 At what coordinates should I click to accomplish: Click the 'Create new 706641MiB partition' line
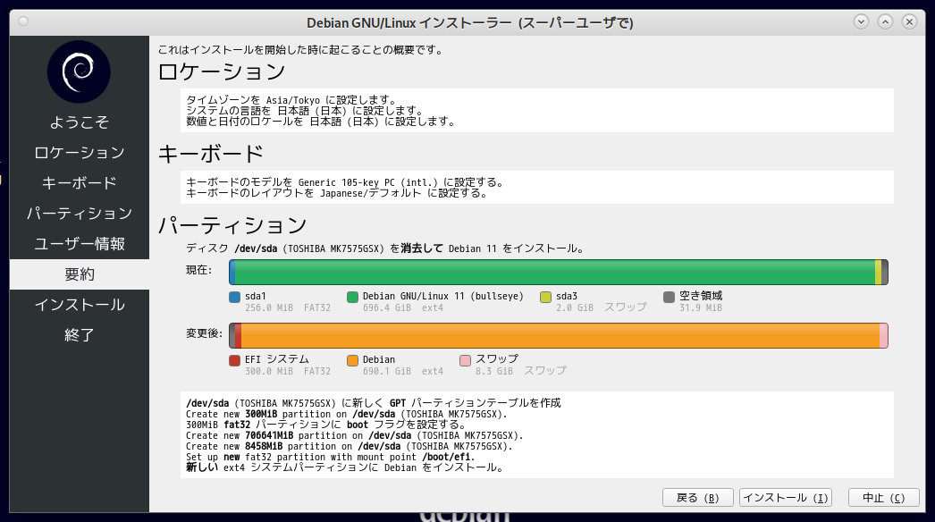click(355, 435)
